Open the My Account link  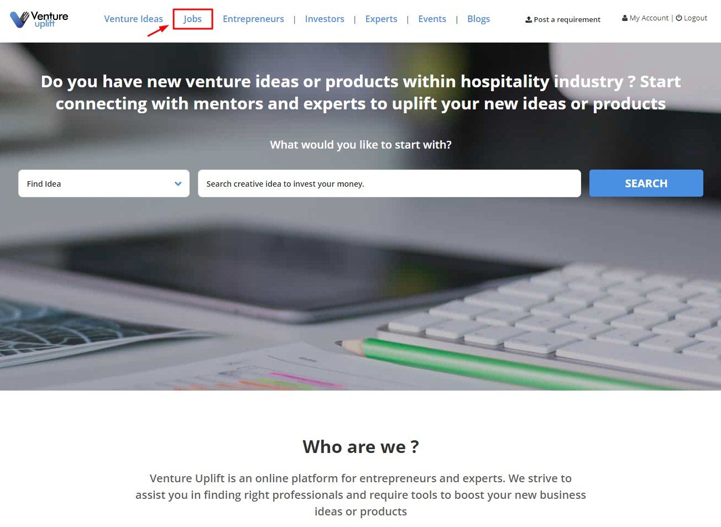click(649, 18)
